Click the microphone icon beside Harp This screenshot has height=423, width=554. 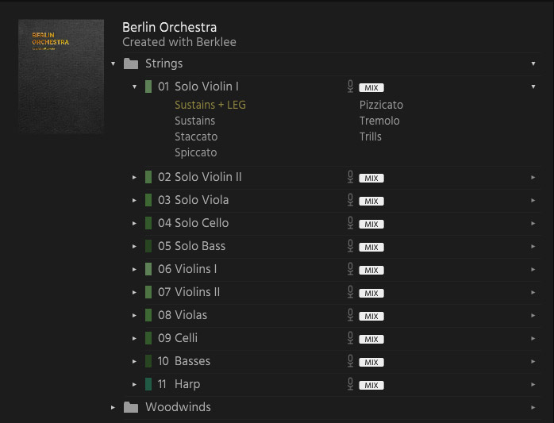click(350, 385)
